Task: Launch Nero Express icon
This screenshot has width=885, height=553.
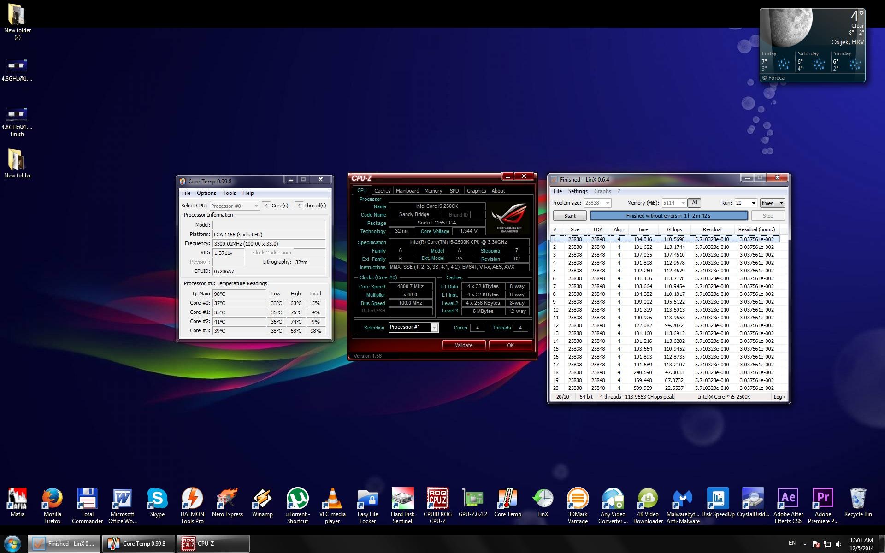Action: click(227, 502)
